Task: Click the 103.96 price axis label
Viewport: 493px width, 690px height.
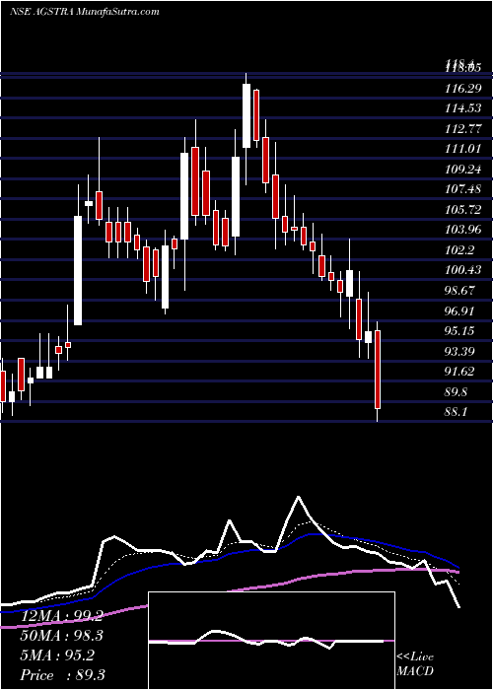Action: click(x=463, y=230)
